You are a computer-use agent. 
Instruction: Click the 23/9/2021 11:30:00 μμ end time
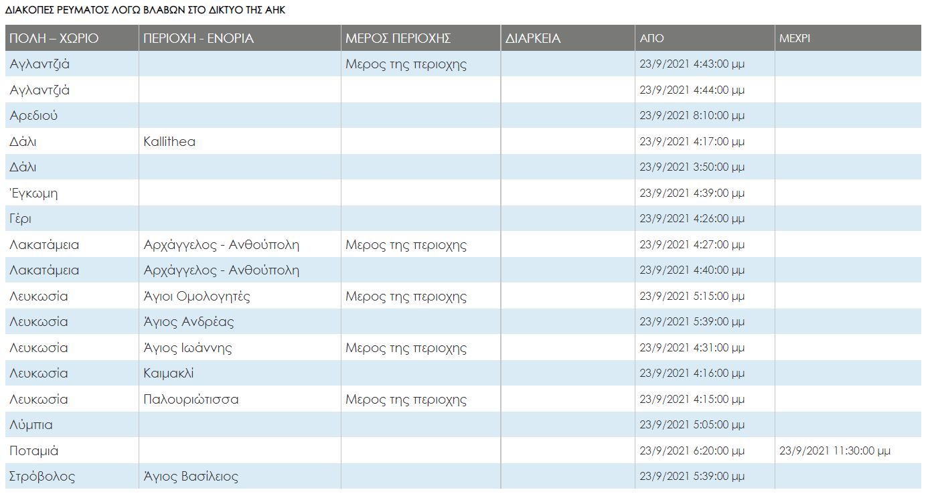click(835, 451)
